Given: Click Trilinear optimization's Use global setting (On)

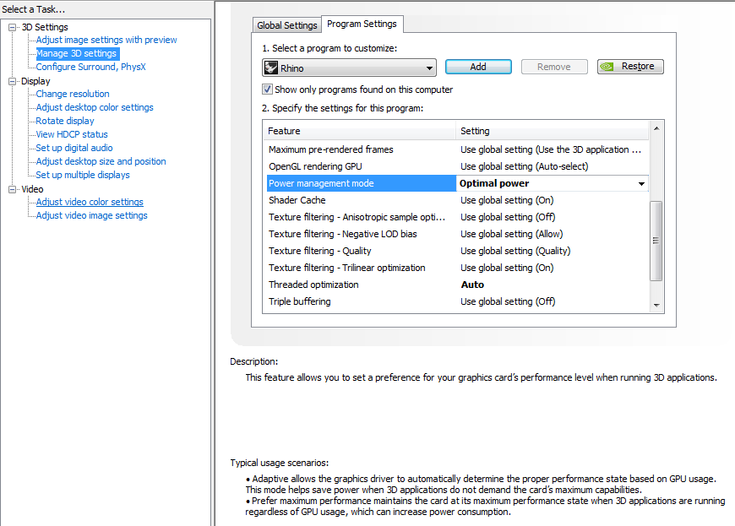Looking at the screenshot, I should [507, 268].
